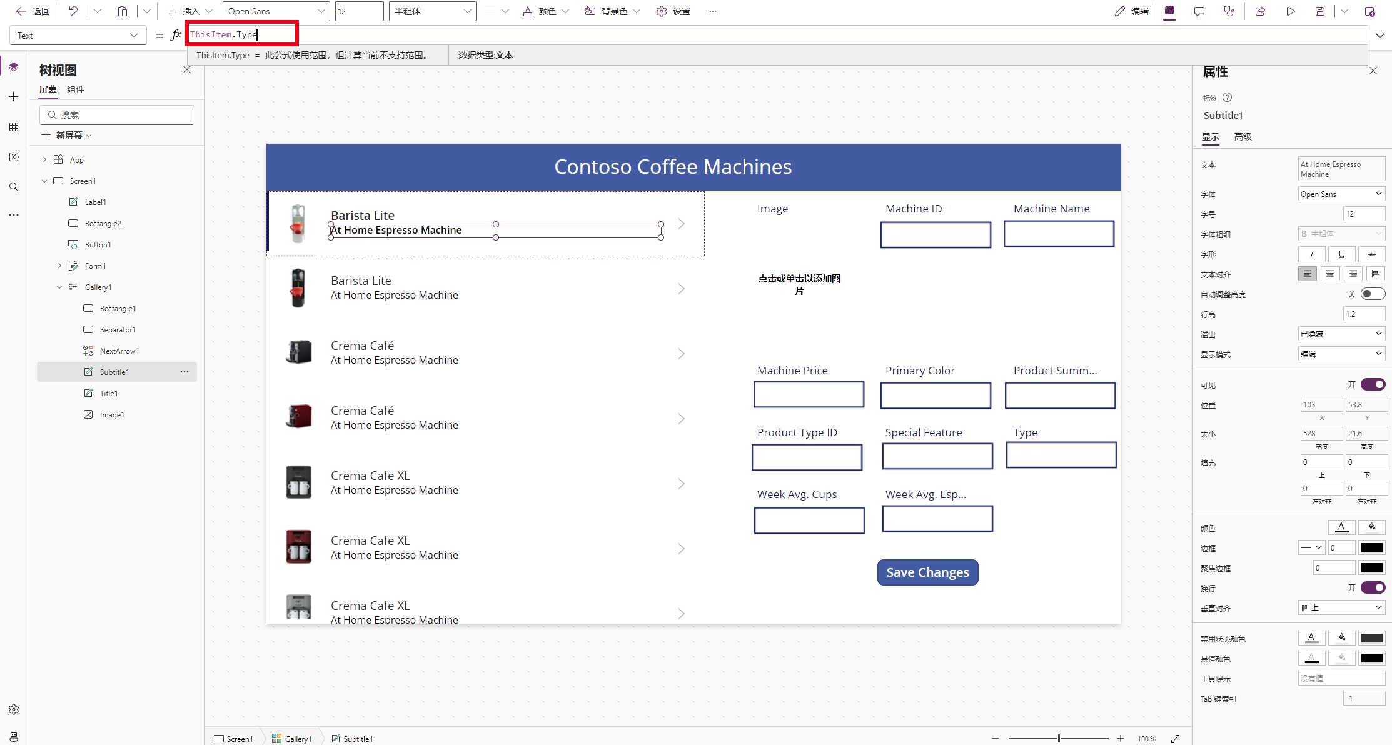The image size is (1392, 745).
Task: Select center text alignment in properties
Action: click(1330, 274)
